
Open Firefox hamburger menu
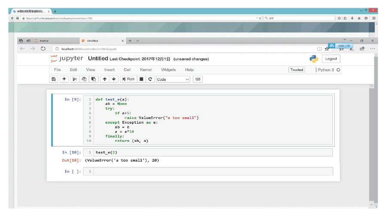tap(374, 18)
